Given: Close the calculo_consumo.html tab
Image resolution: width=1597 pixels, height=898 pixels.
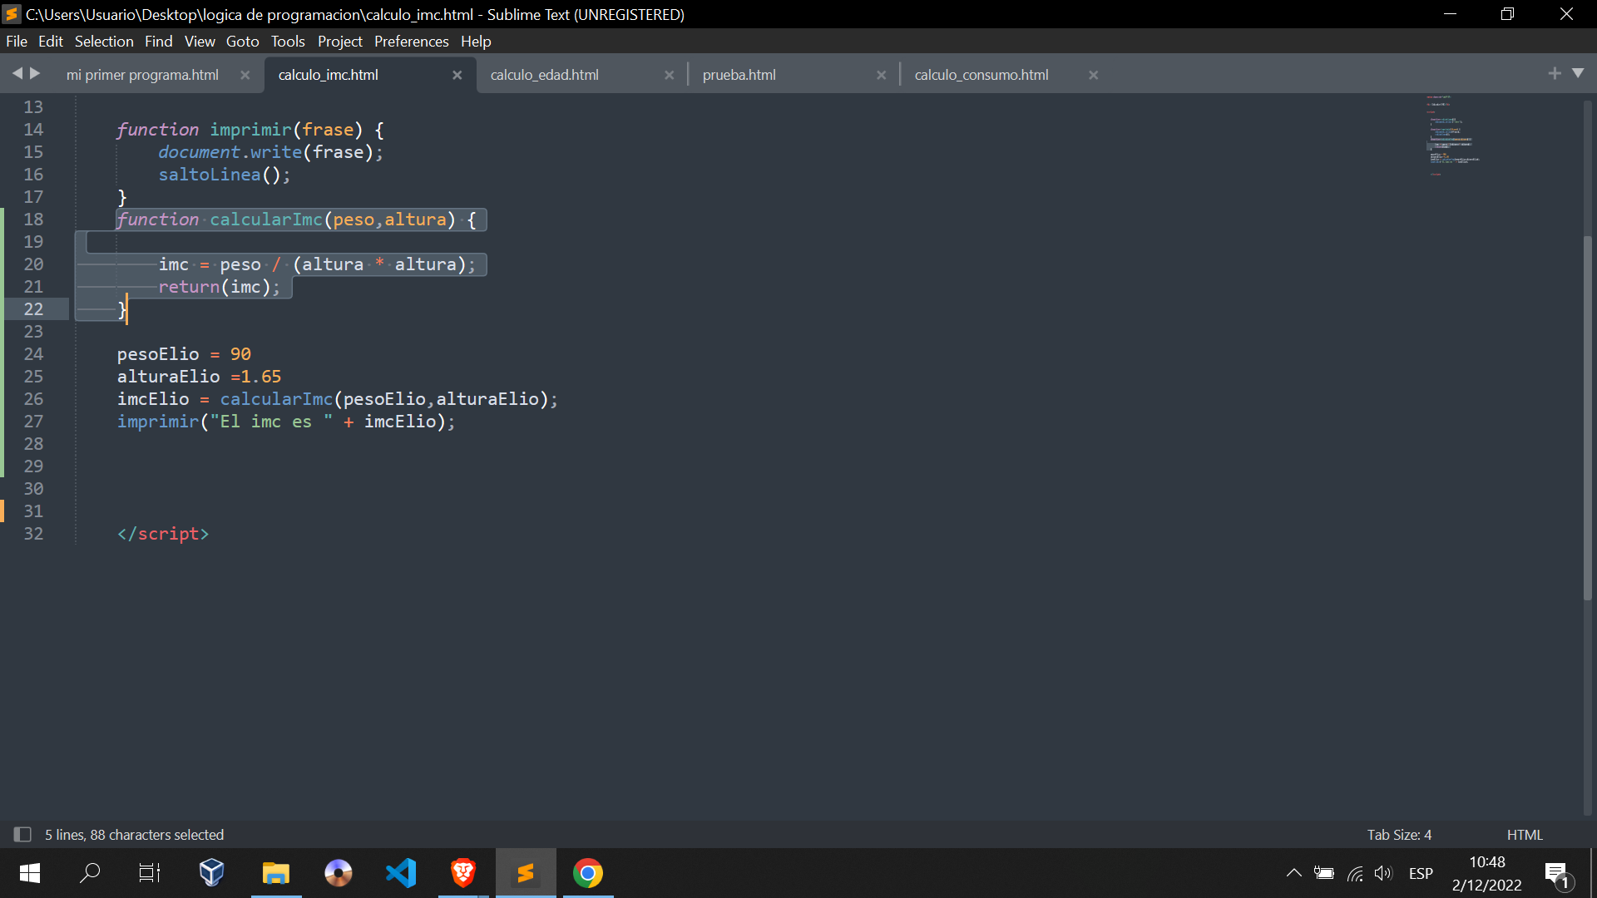Looking at the screenshot, I should tap(1093, 75).
